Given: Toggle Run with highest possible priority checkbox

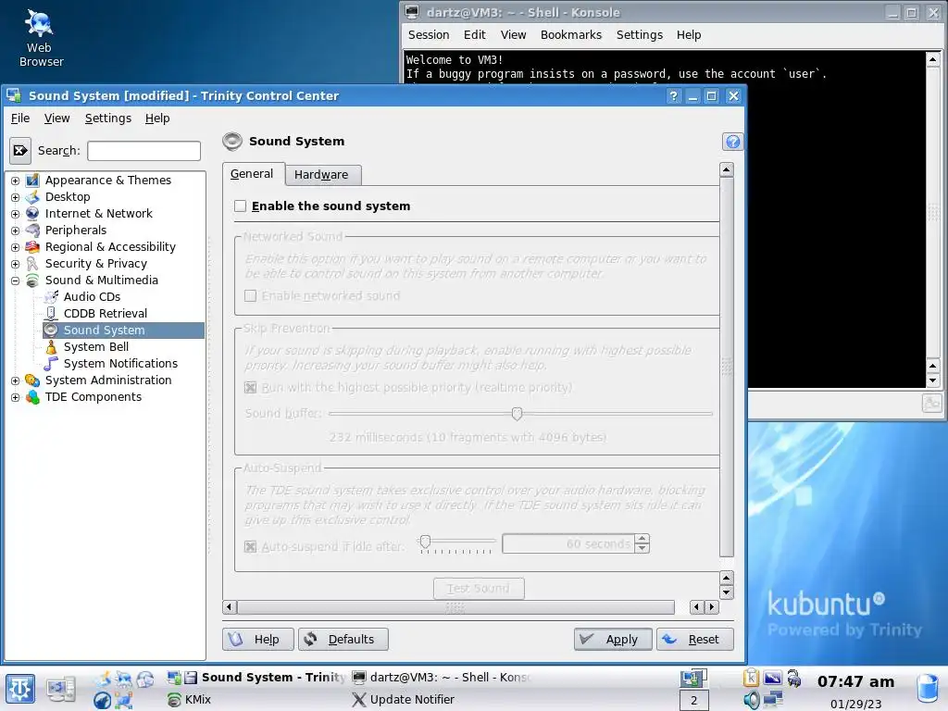Looking at the screenshot, I should pos(250,388).
